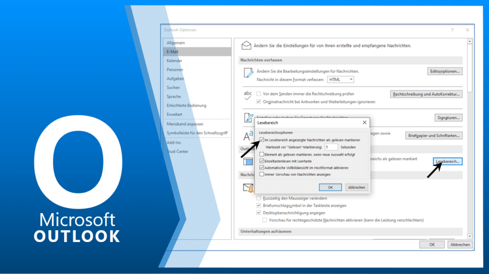
Task: Toggle Kurzzeitig den Mauszeiger verändern
Action: pyautogui.click(x=258, y=198)
